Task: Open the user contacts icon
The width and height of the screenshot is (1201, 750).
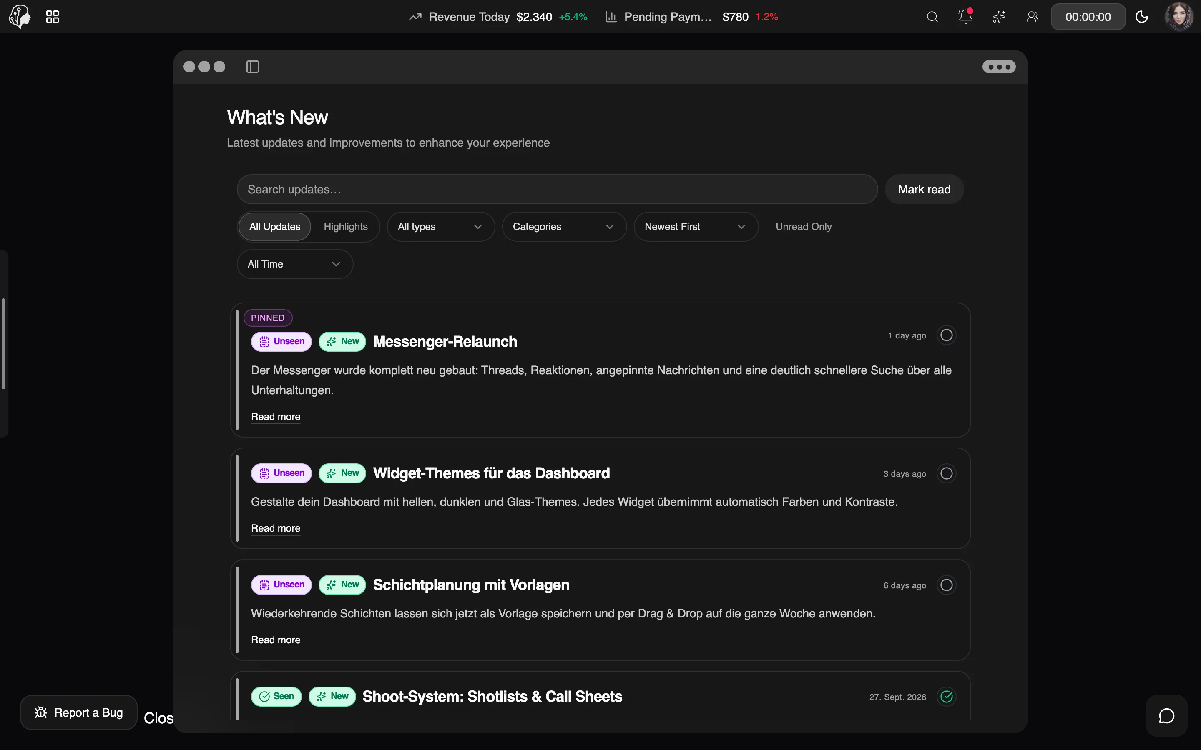Action: pyautogui.click(x=1032, y=17)
